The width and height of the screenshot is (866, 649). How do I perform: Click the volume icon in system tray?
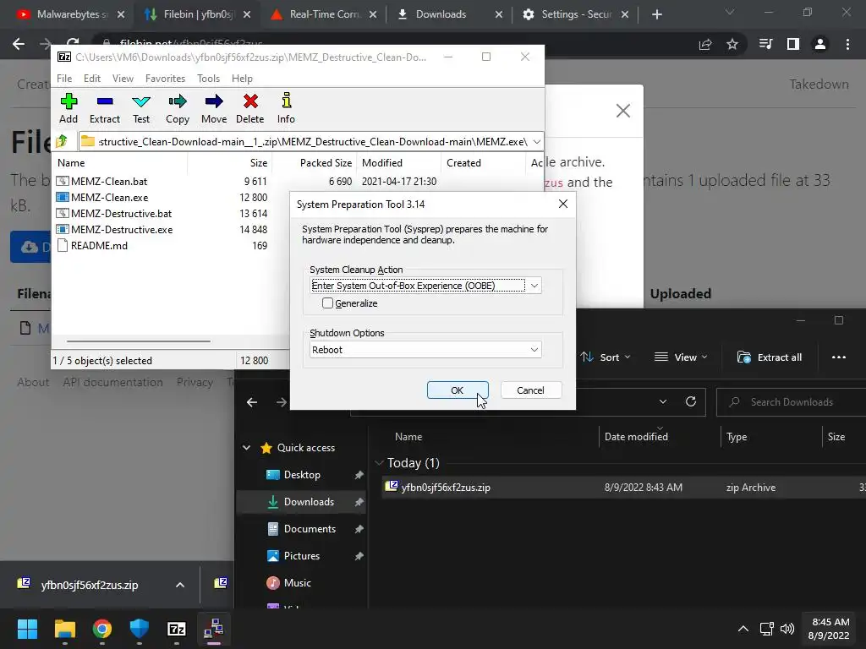point(787,629)
